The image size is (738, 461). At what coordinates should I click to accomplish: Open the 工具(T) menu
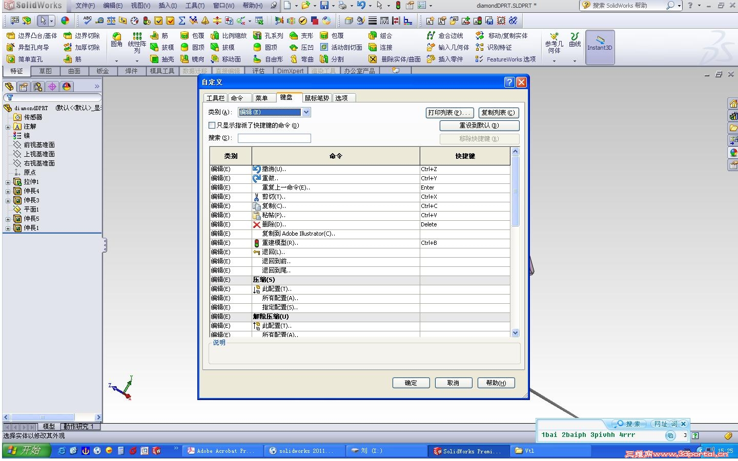pyautogui.click(x=195, y=6)
